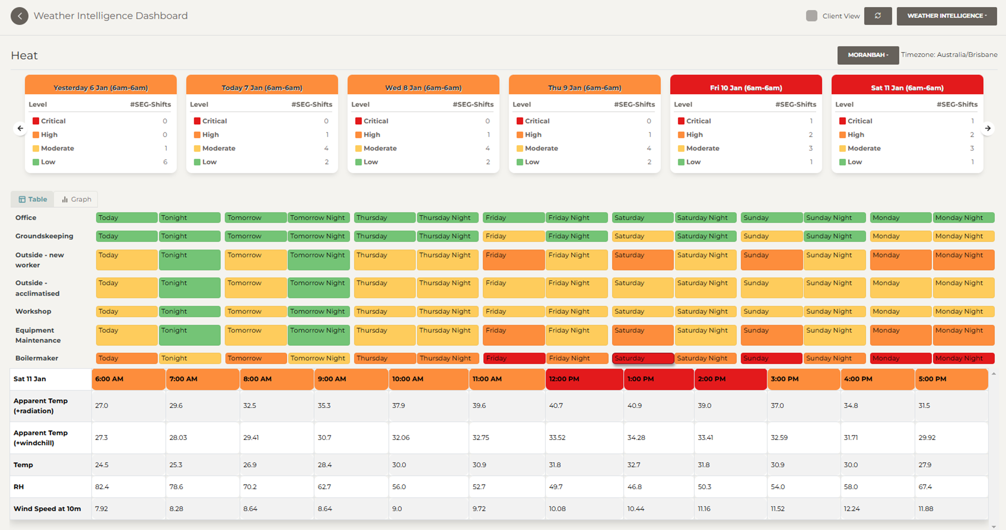Click the red Critical swatch in the Yesterday card

click(36, 121)
